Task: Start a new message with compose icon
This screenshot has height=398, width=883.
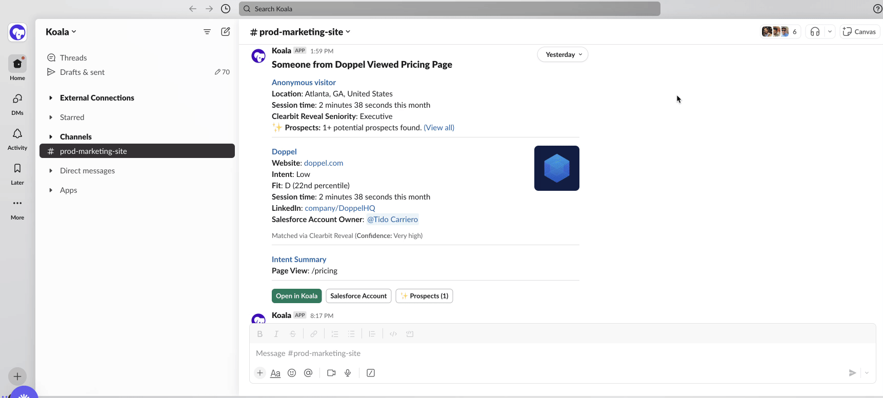Action: [226, 32]
